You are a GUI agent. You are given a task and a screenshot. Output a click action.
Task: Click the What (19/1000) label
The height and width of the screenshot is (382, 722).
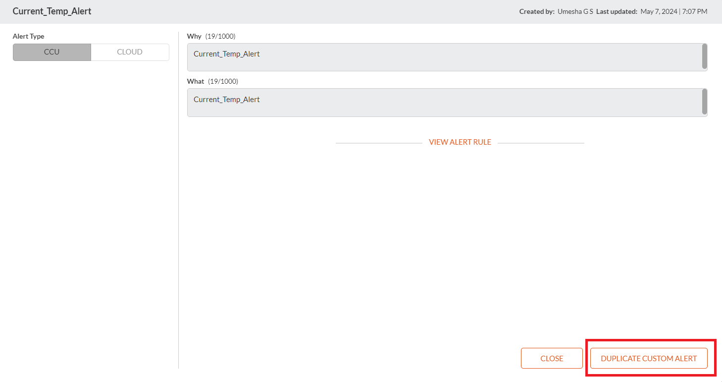(212, 81)
